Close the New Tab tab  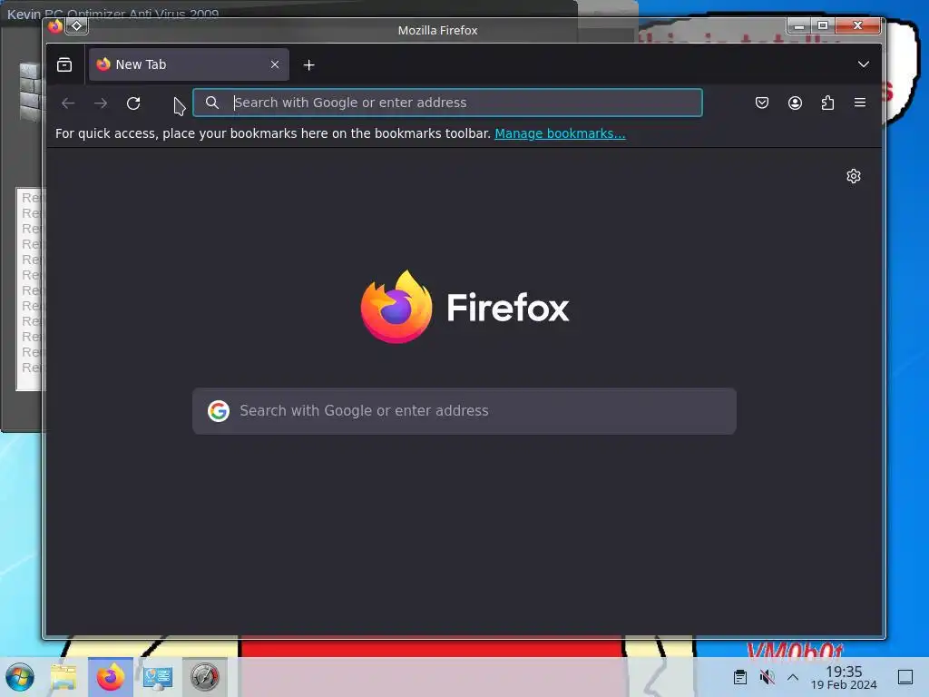click(x=275, y=64)
